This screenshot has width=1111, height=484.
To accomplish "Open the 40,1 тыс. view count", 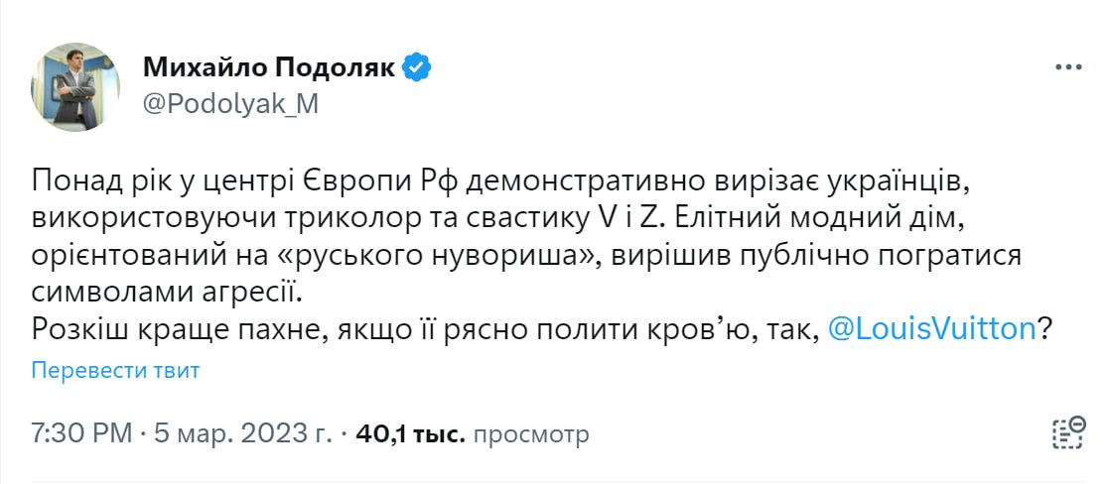I will click(x=410, y=434).
